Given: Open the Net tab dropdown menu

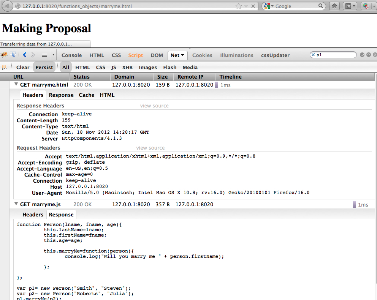Looking at the screenshot, I should pos(183,55).
